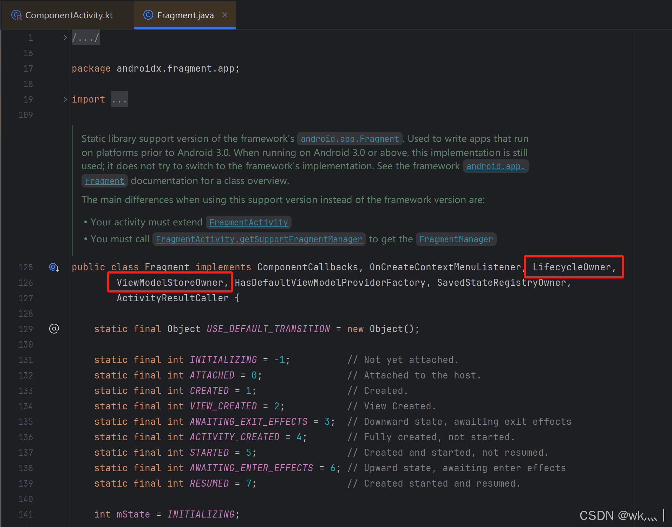672x527 pixels.
Task: Click the highlighted ViewModelStoreOwner text
Action: (170, 282)
